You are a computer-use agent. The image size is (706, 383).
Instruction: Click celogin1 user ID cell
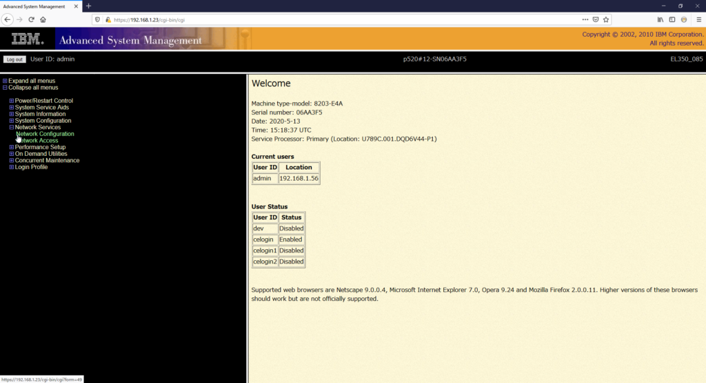265,251
